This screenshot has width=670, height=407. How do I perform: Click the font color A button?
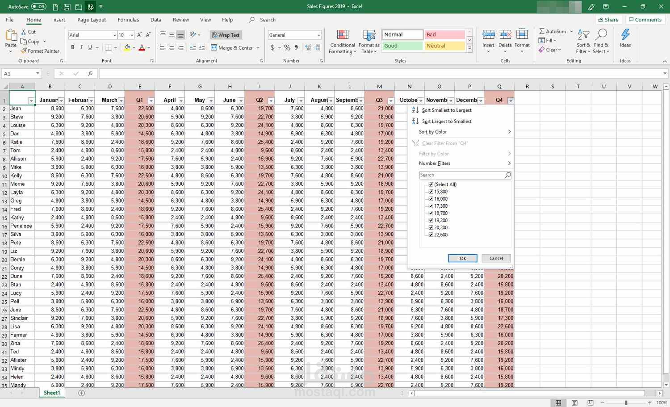tap(142, 47)
